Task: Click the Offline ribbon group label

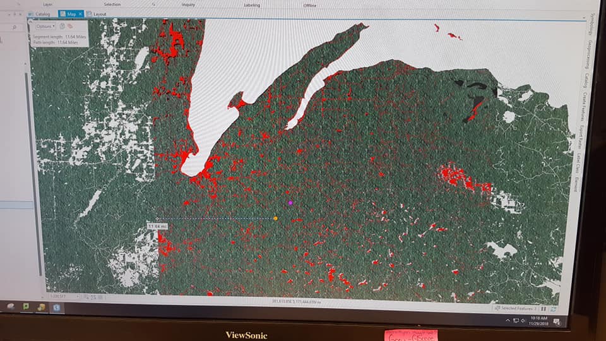Action: pyautogui.click(x=309, y=6)
